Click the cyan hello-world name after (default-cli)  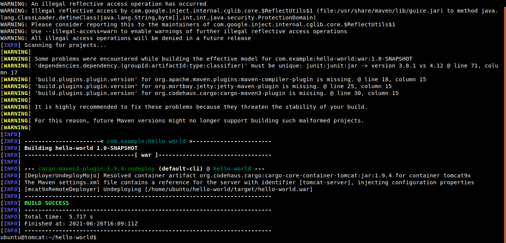[232, 169]
